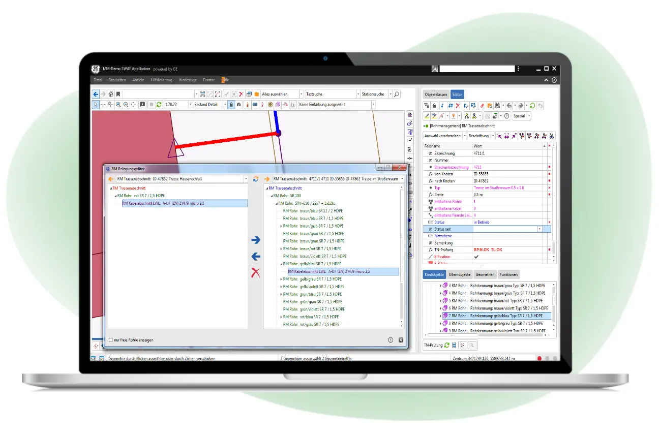
Task: Switch to the Geometrien tab
Action: click(485, 274)
